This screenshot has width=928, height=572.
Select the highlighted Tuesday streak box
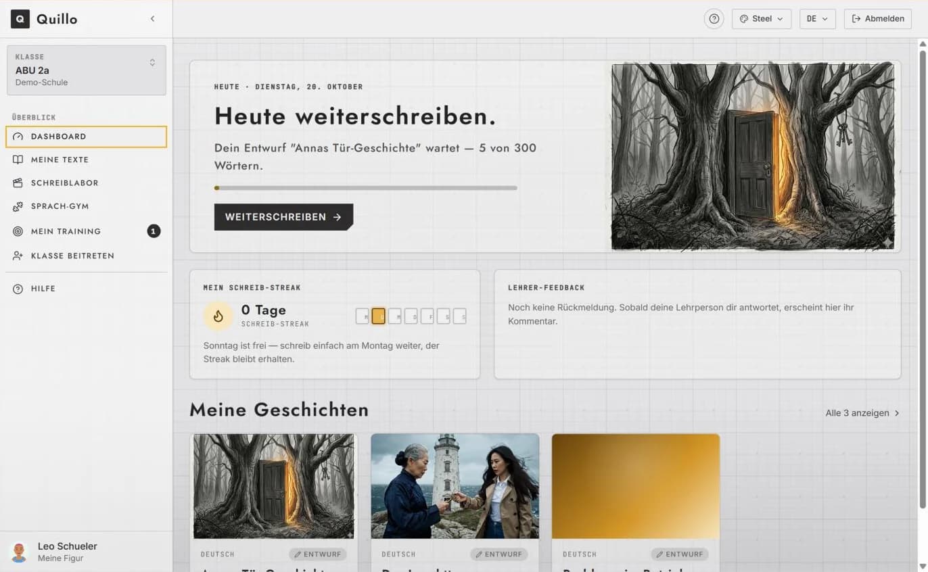379,316
